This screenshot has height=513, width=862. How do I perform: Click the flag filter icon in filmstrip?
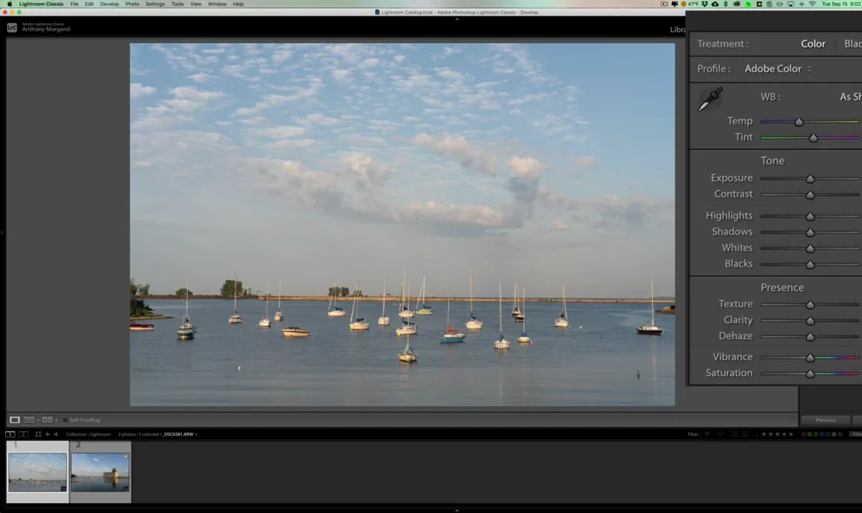[706, 434]
